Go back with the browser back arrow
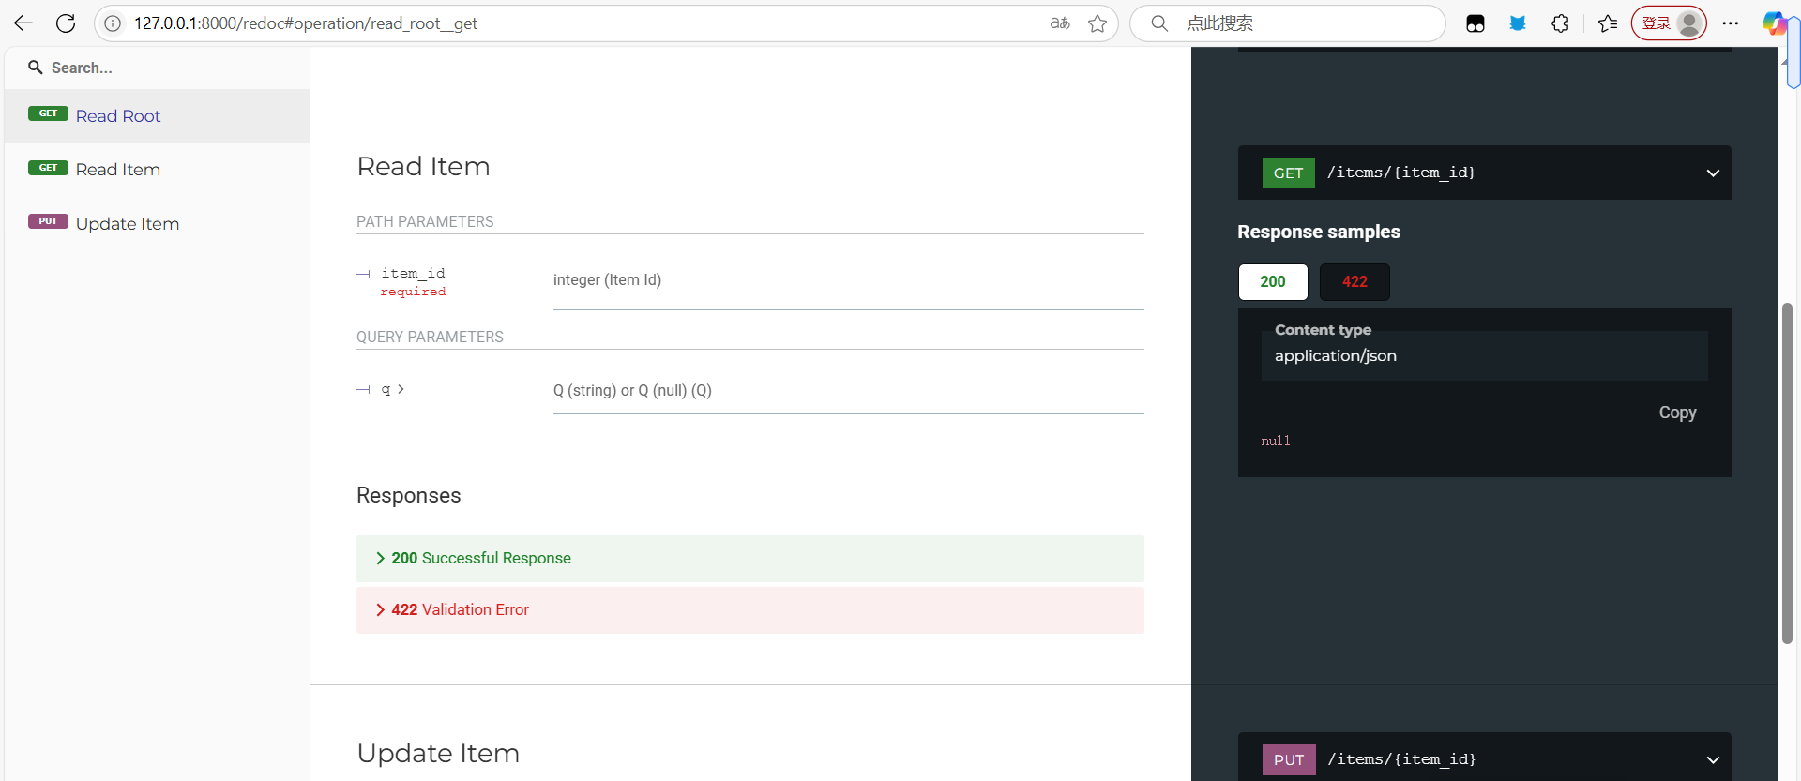 coord(23,23)
